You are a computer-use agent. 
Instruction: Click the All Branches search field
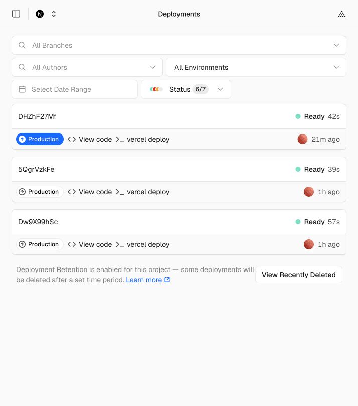178,45
